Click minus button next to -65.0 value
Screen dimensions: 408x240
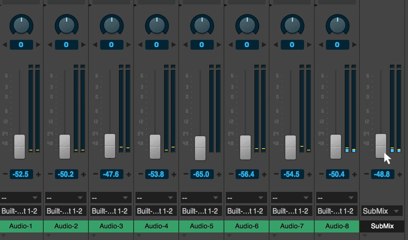pos(186,174)
